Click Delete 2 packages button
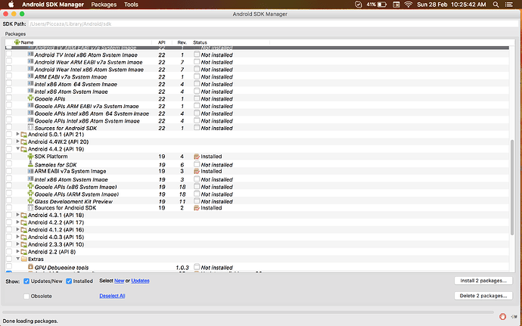This screenshot has height=326, width=522. coord(483,296)
